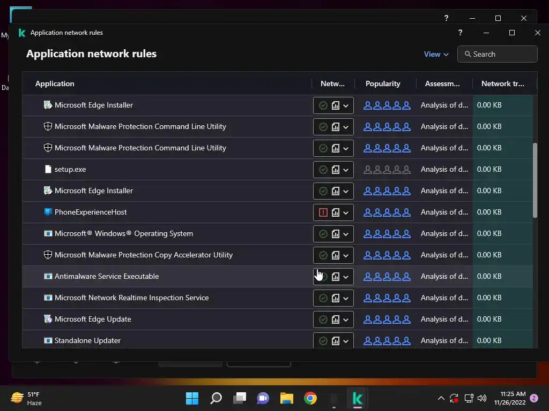Click the setup.exe file icon
This screenshot has height=411, width=549.
48,169
